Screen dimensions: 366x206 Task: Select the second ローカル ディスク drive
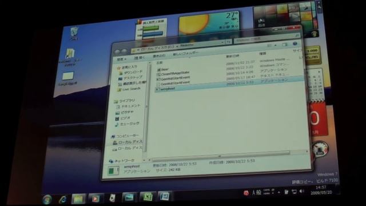[x=127, y=149]
